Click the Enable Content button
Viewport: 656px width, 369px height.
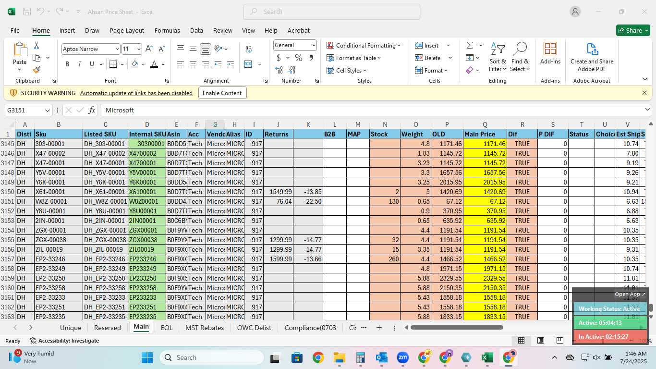[222, 93]
